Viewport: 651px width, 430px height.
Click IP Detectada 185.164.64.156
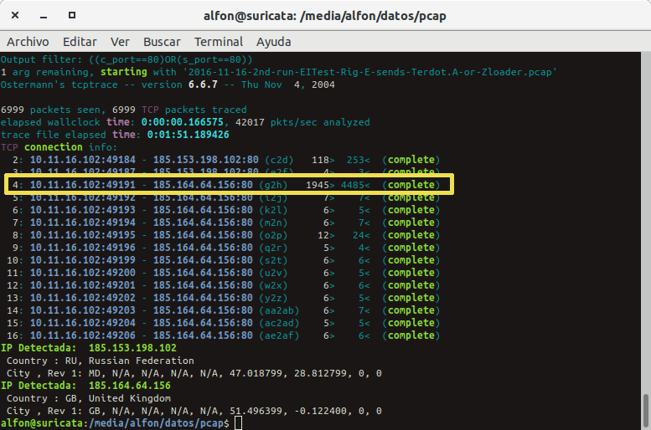point(85,386)
